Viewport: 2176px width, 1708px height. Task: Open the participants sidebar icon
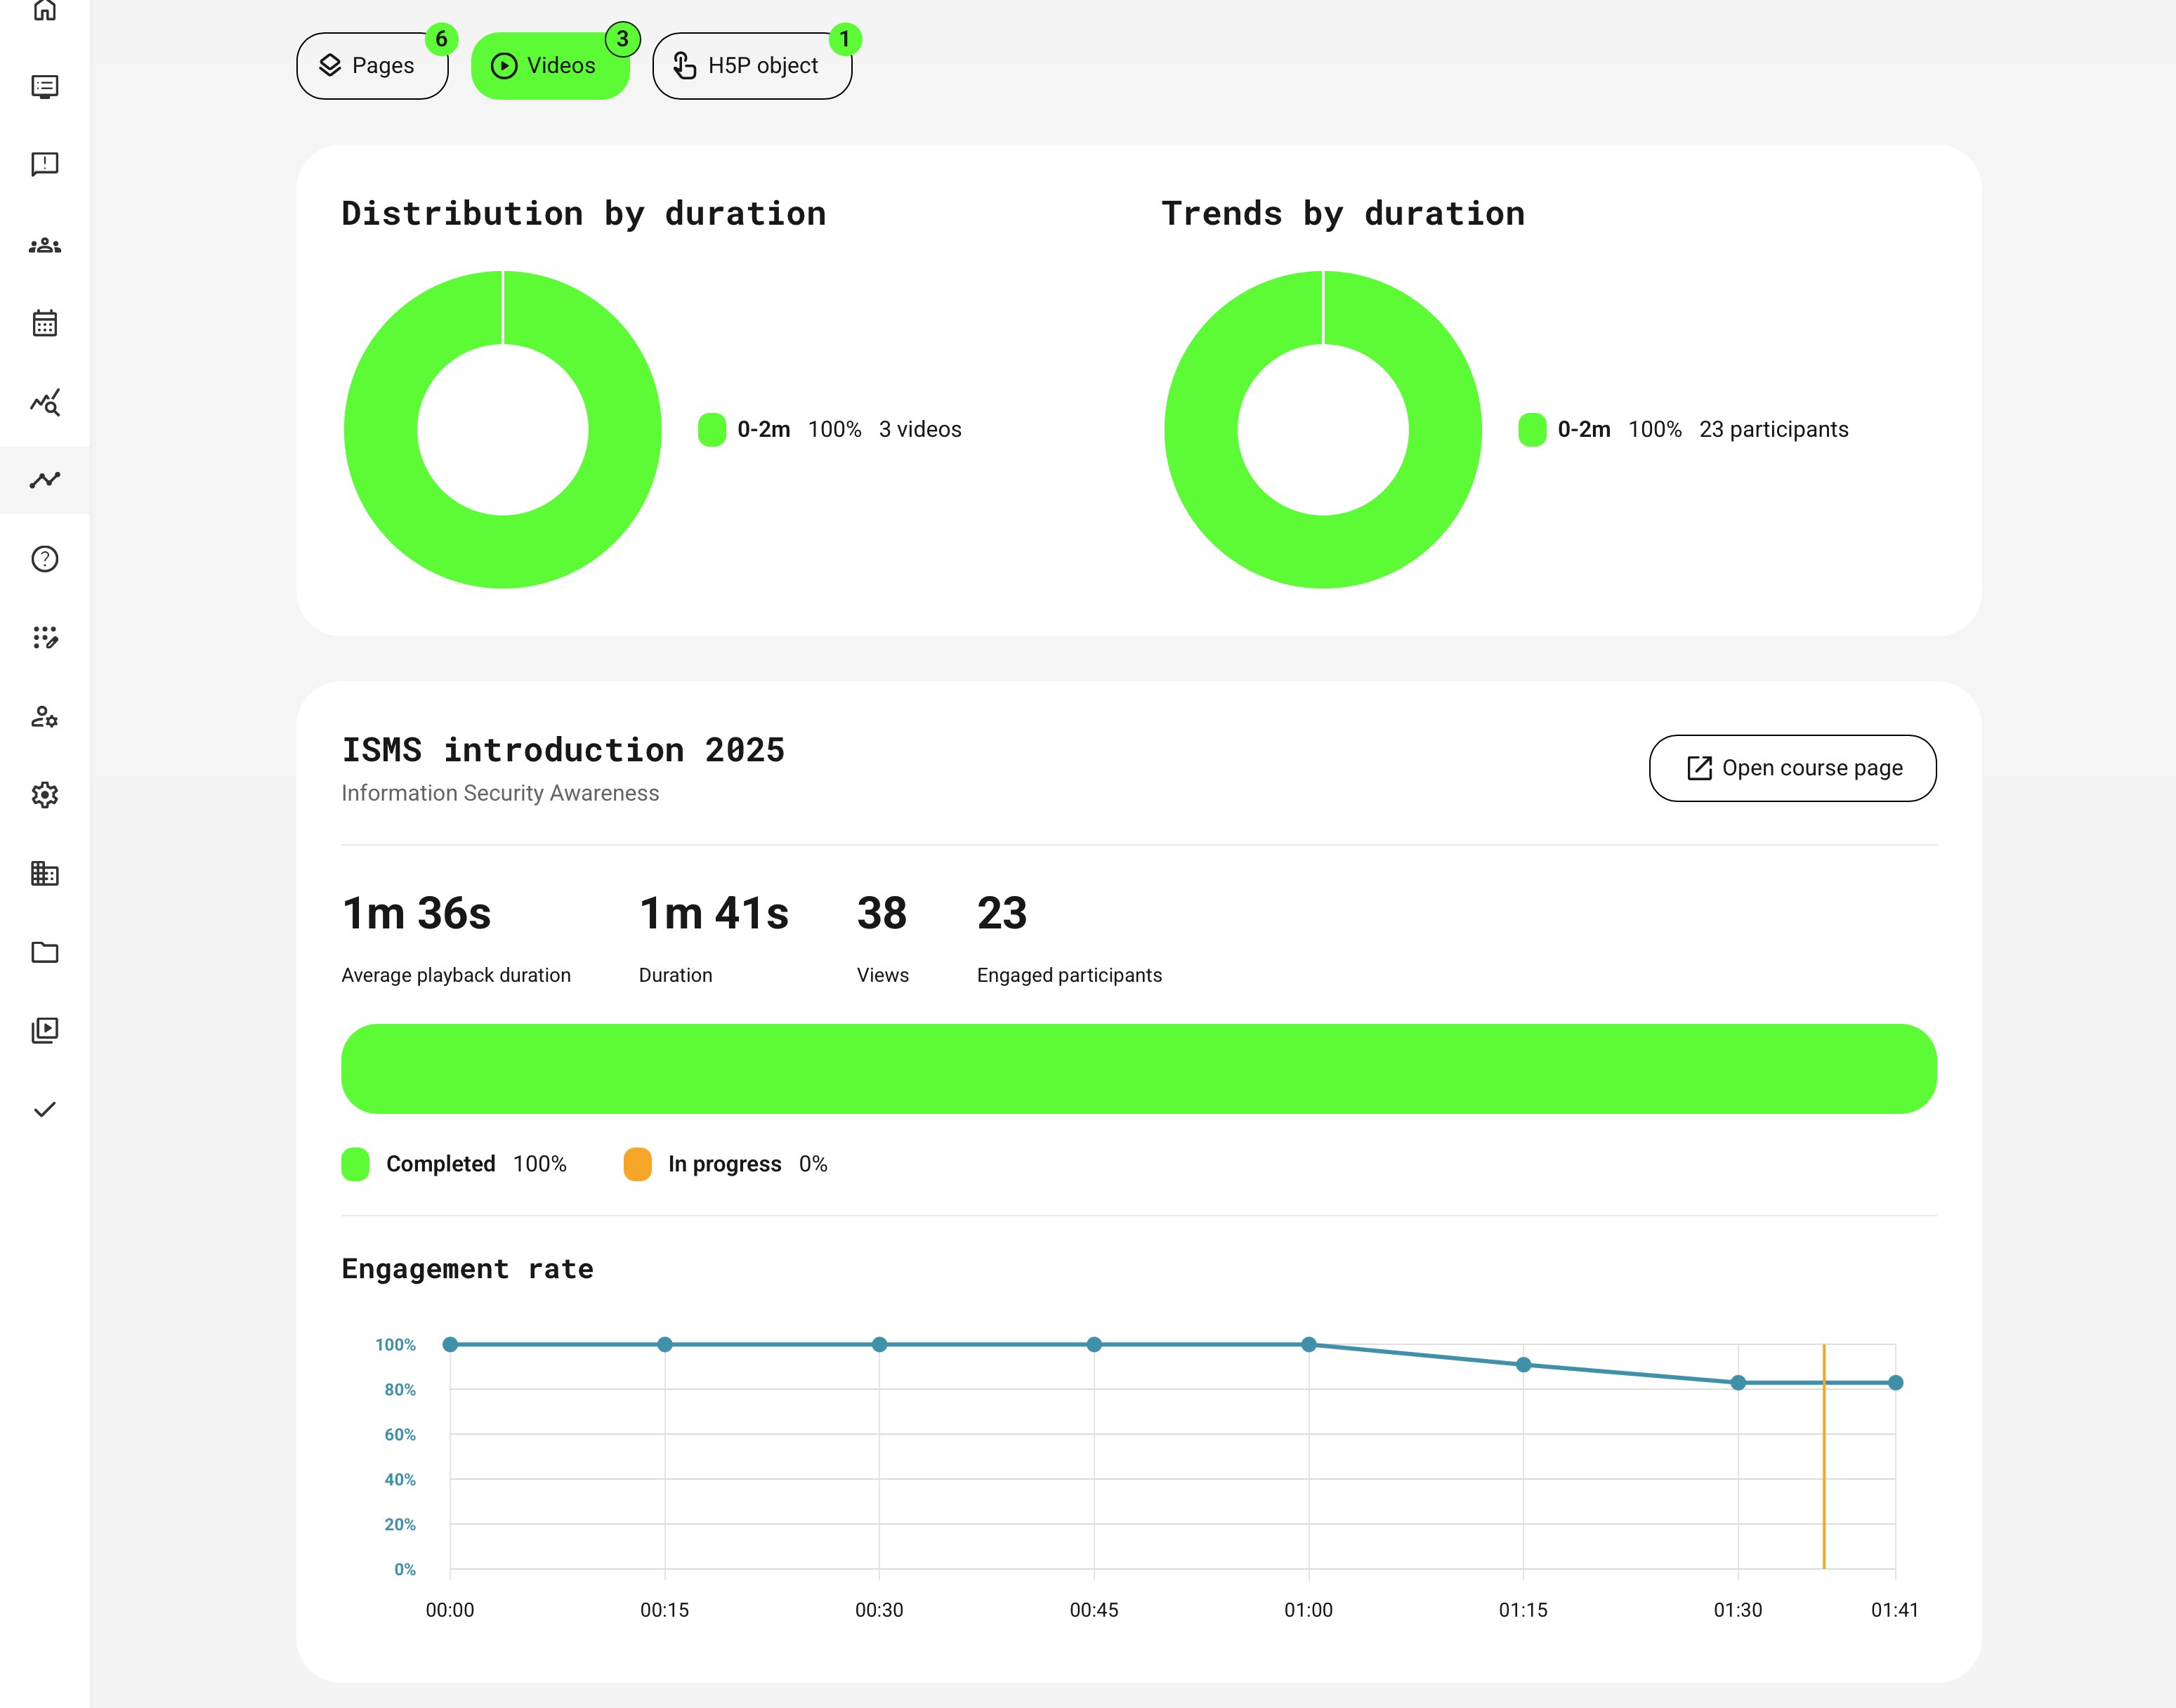click(x=45, y=244)
